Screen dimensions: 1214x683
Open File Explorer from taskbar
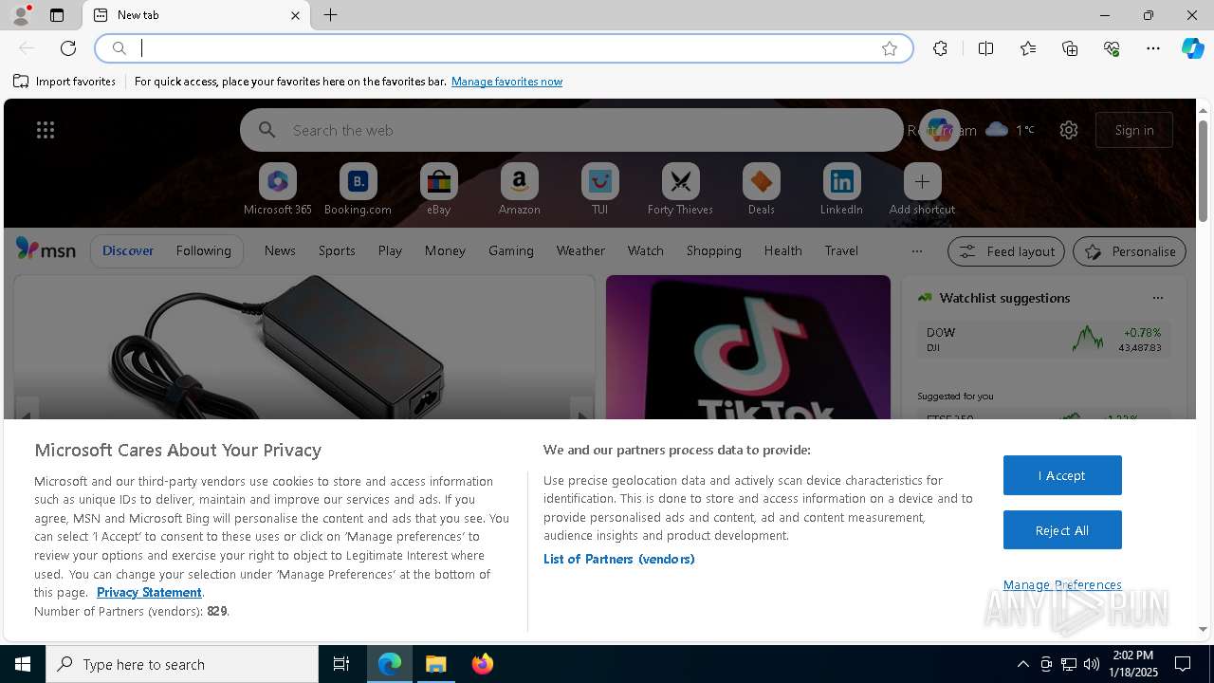point(436,664)
